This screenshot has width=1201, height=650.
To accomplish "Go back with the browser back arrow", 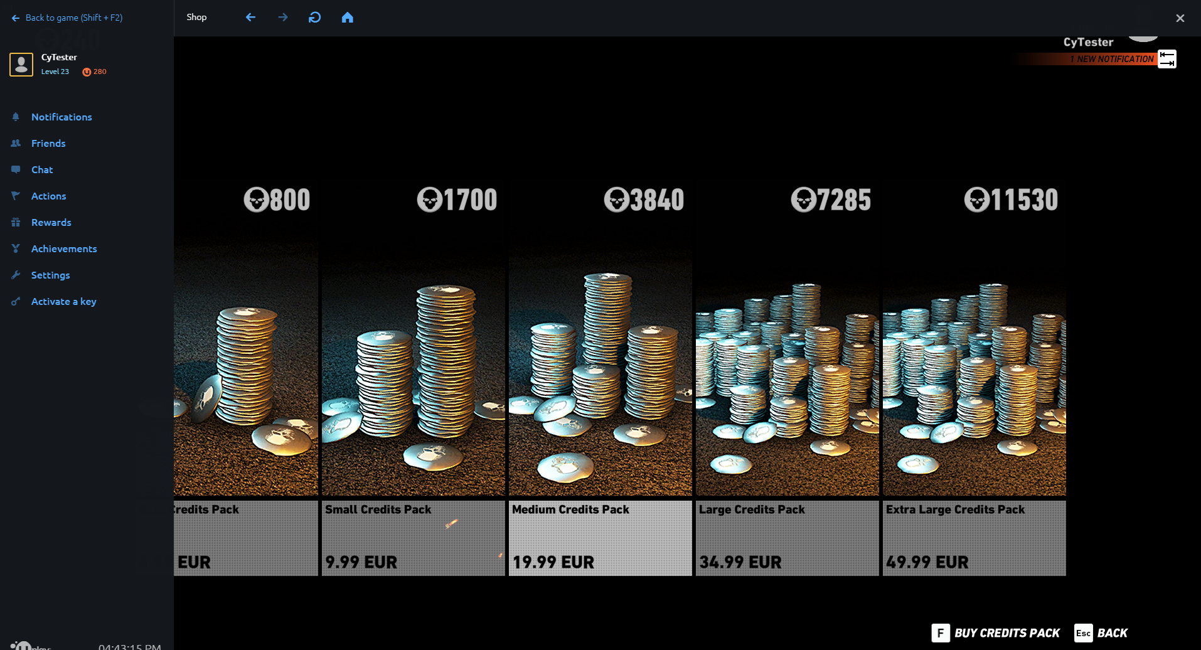I will point(250,18).
